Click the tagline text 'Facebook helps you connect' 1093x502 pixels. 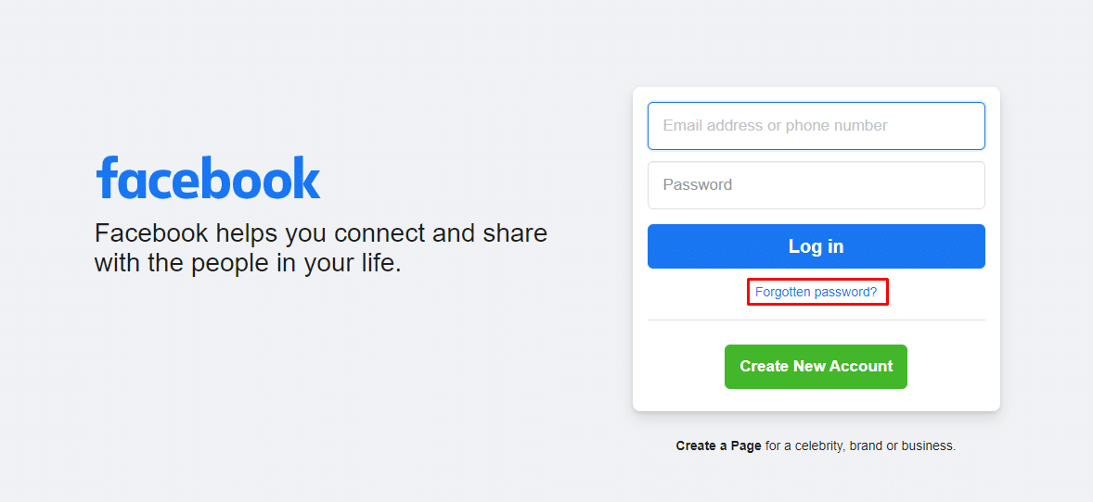coord(259,234)
